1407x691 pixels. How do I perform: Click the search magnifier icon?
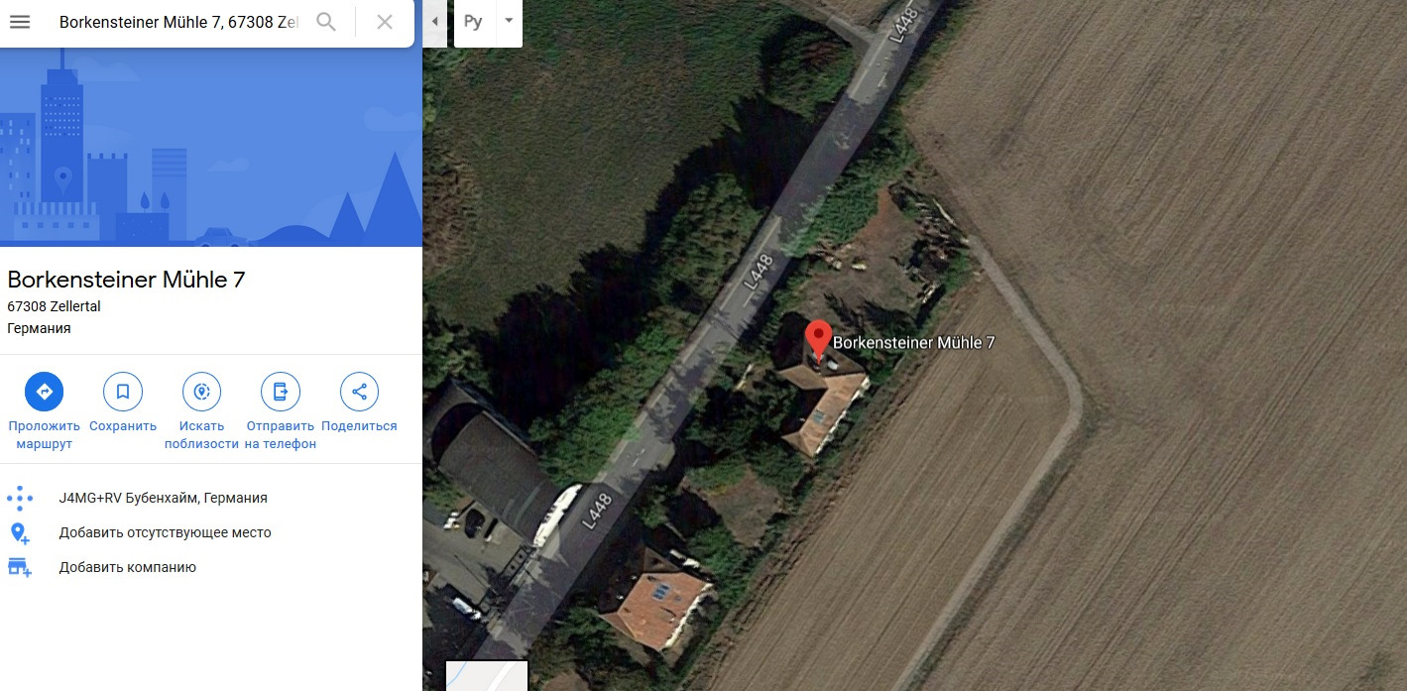click(326, 22)
